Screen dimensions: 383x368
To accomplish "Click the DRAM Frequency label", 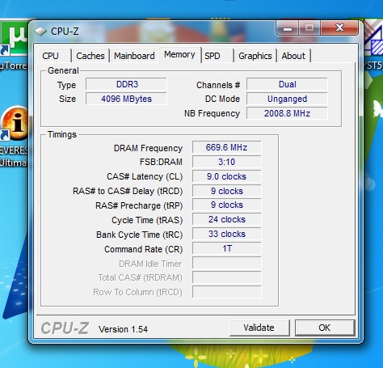I will [x=148, y=148].
